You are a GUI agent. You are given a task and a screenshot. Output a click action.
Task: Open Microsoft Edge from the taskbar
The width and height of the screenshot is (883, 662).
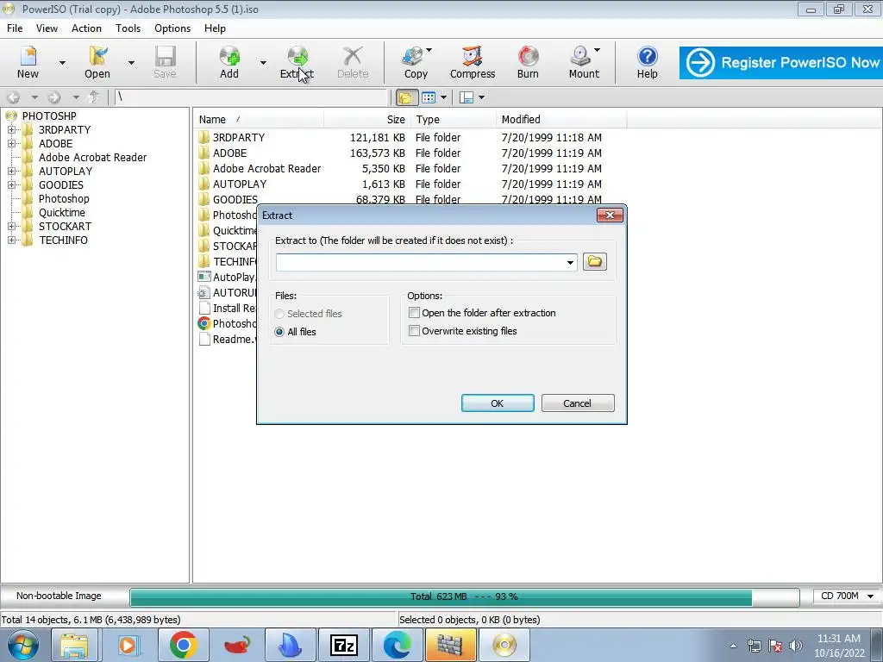click(397, 645)
